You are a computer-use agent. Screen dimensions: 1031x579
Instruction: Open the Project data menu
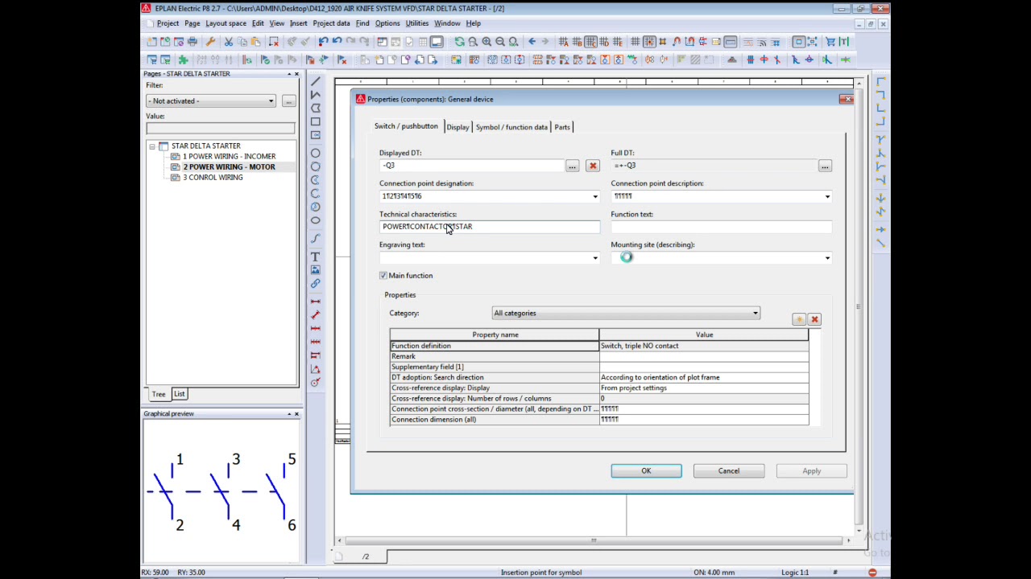coord(331,23)
